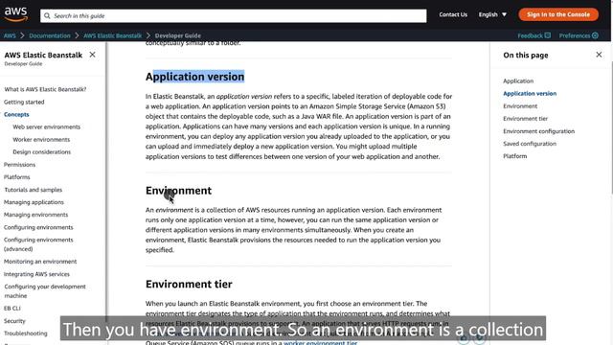Open Troubleshooting section in sidebar
This screenshot has height=345, width=613.
(26, 333)
